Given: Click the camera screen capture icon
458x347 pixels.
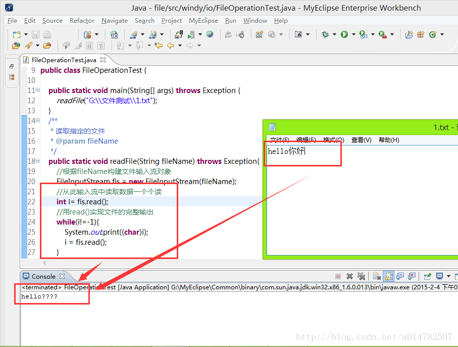Looking at the screenshot, I should (298, 34).
